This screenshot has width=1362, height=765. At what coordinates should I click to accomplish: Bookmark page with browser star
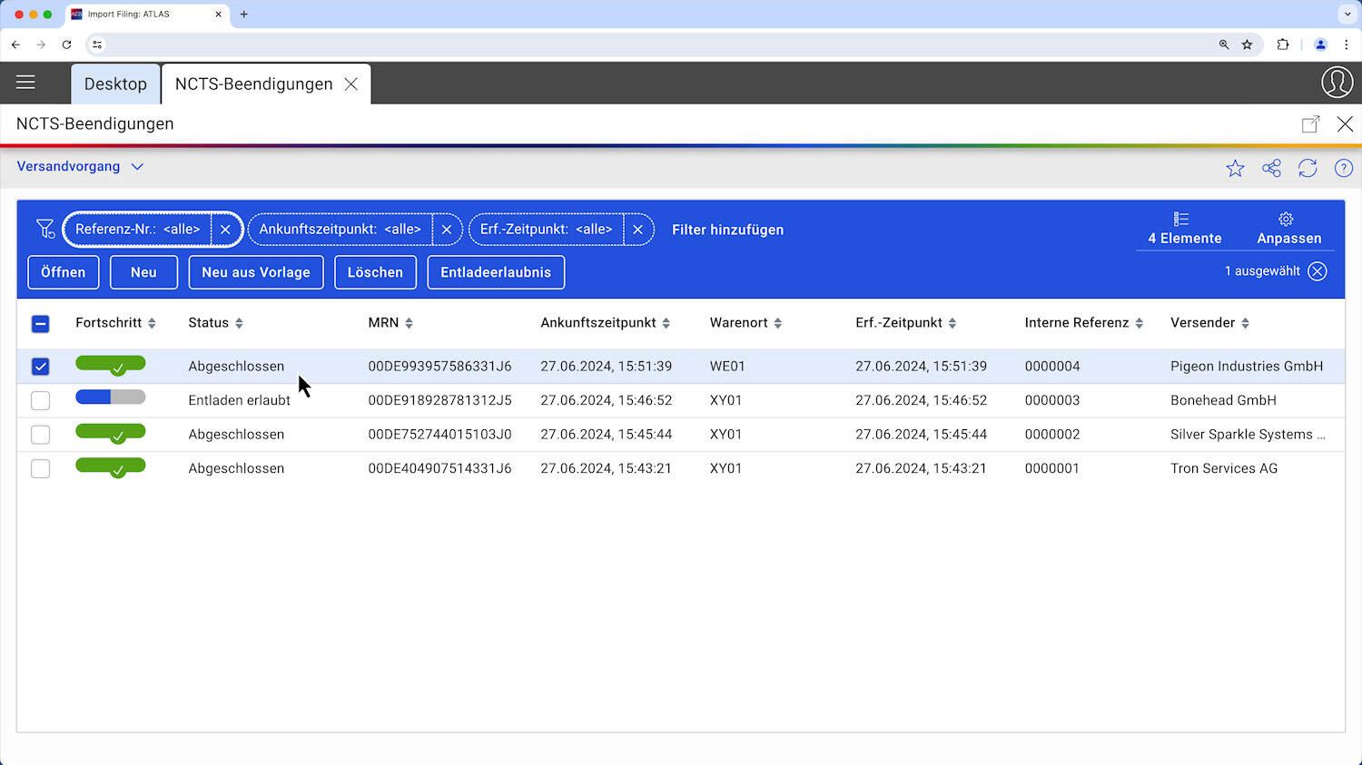1247,44
